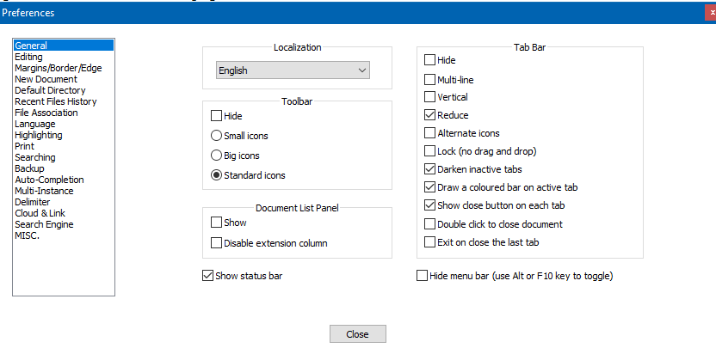Open the Editing preferences category
This screenshot has height=348, width=716.
click(x=28, y=57)
